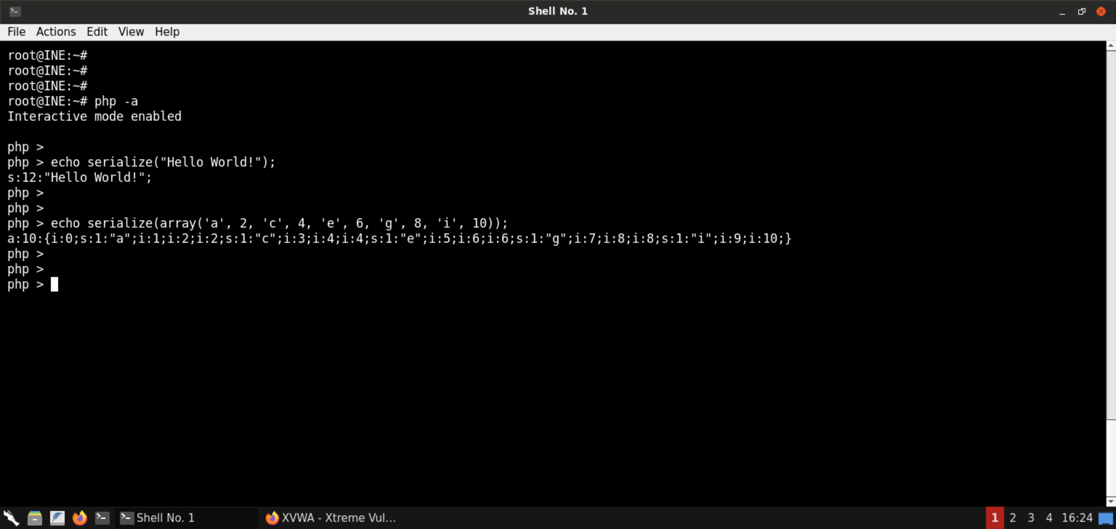
Task: Switch to the XVWA Firefox window in taskbar
Action: (x=331, y=517)
